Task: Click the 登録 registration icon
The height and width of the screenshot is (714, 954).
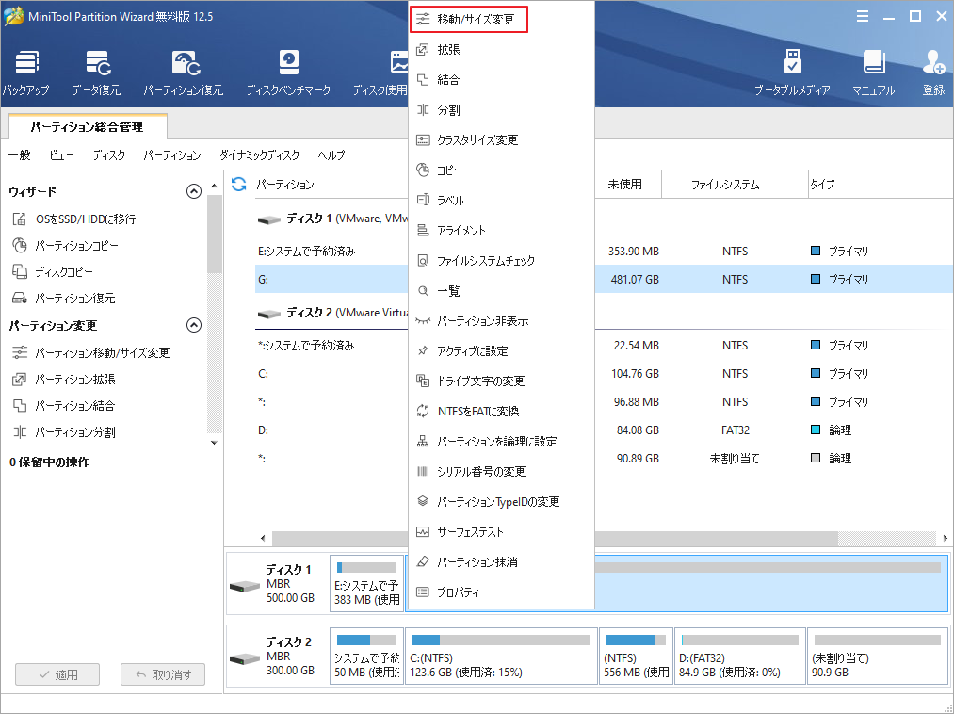Action: click(932, 73)
